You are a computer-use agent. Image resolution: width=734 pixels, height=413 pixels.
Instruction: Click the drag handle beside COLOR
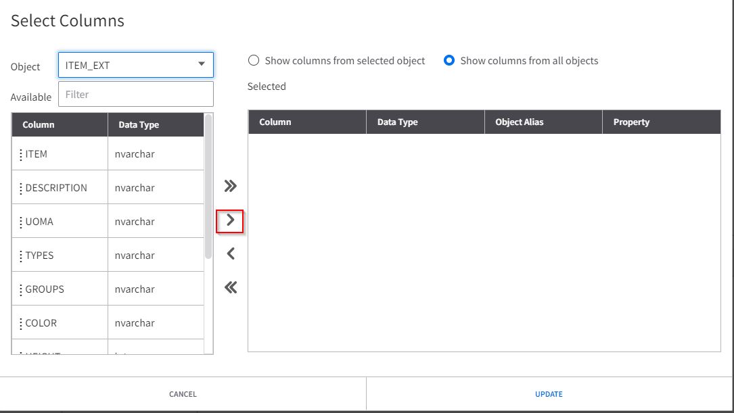point(21,323)
